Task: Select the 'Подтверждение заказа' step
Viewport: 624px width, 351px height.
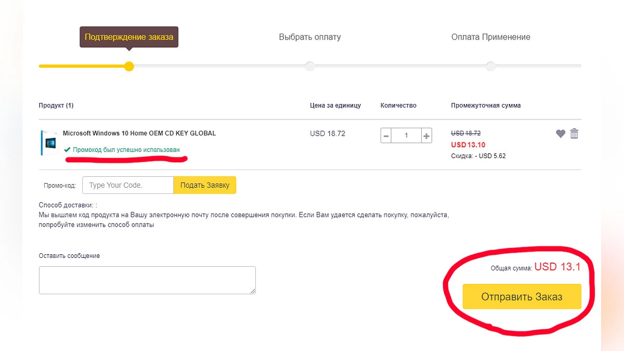Action: (x=129, y=37)
